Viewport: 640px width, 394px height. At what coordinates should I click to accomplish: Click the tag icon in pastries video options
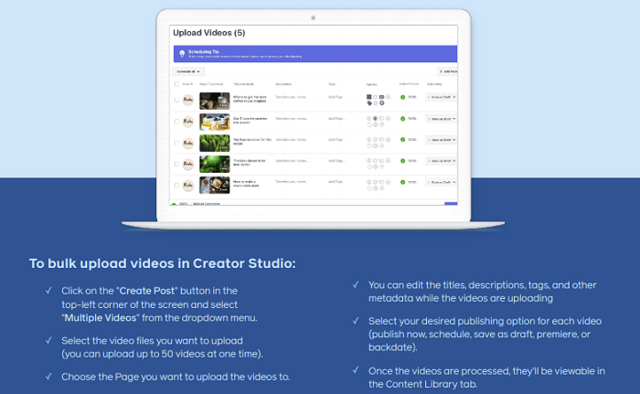tap(369, 125)
